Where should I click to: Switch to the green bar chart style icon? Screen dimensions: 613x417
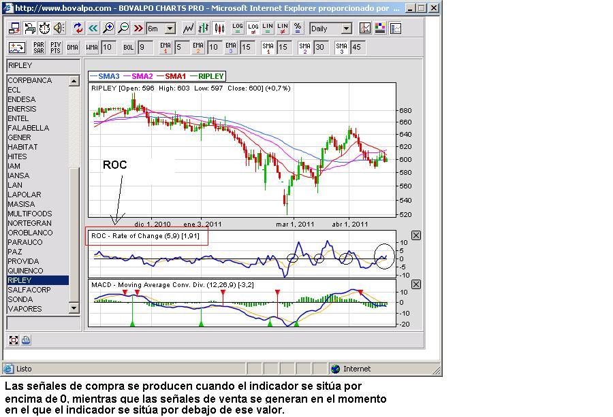[x=204, y=28]
